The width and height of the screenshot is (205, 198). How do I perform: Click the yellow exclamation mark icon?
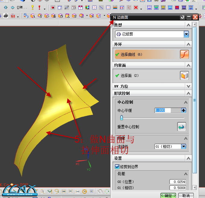[x=32, y=8]
